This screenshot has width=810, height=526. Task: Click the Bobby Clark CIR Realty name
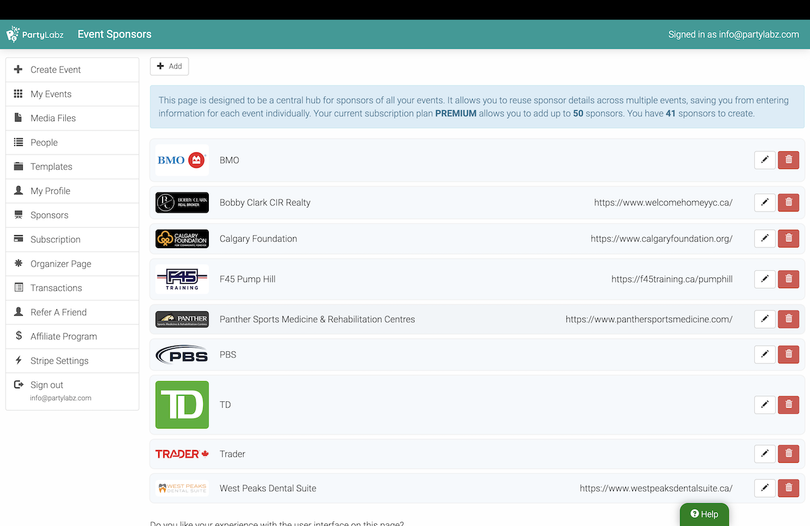(x=265, y=203)
